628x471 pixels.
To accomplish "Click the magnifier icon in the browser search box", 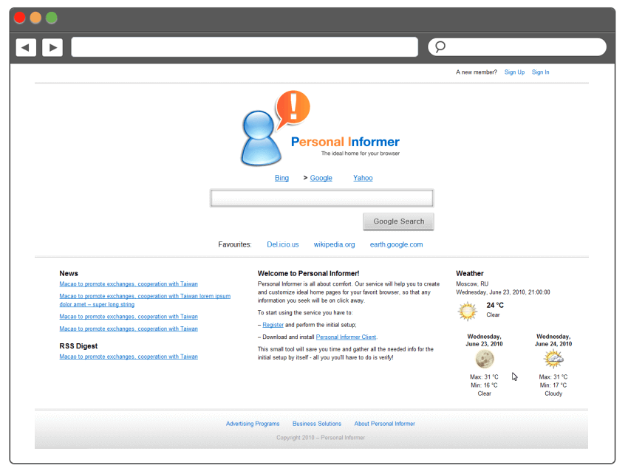I will (x=440, y=47).
